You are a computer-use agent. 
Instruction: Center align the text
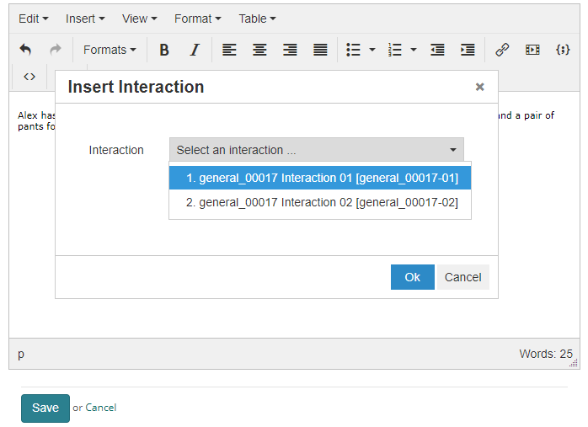tap(259, 50)
